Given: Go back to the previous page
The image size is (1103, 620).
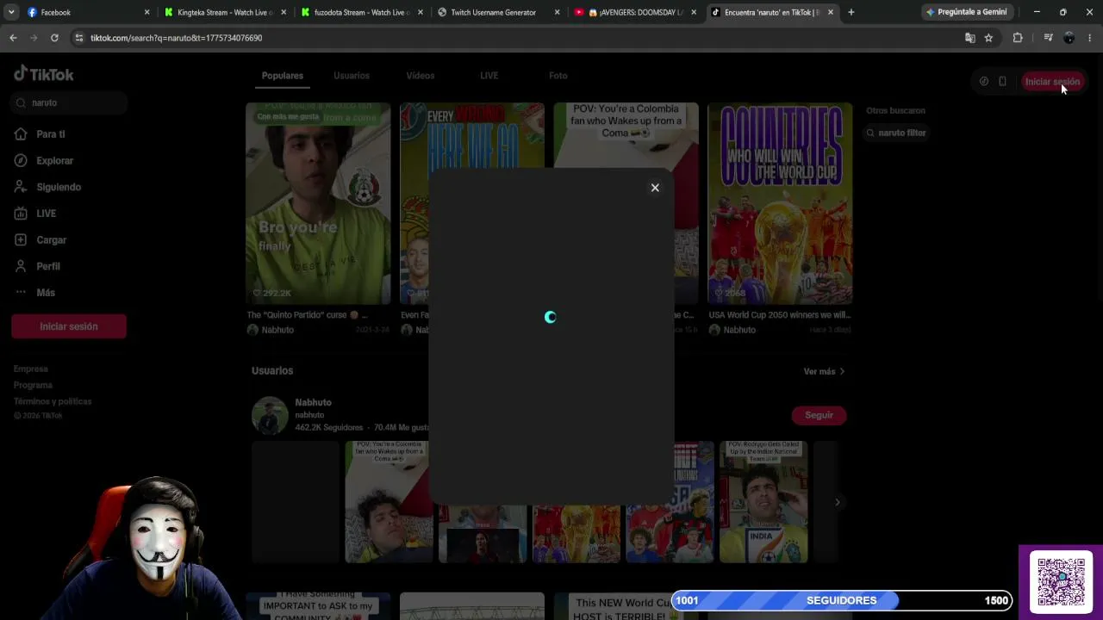Looking at the screenshot, I should (13, 38).
